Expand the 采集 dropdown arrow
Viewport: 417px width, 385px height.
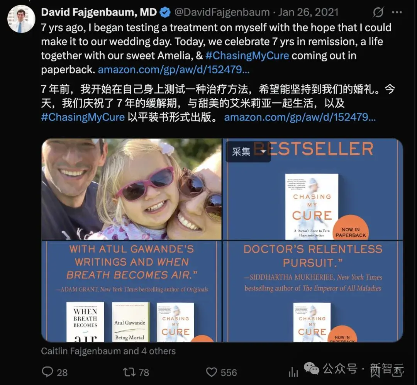click(x=263, y=152)
